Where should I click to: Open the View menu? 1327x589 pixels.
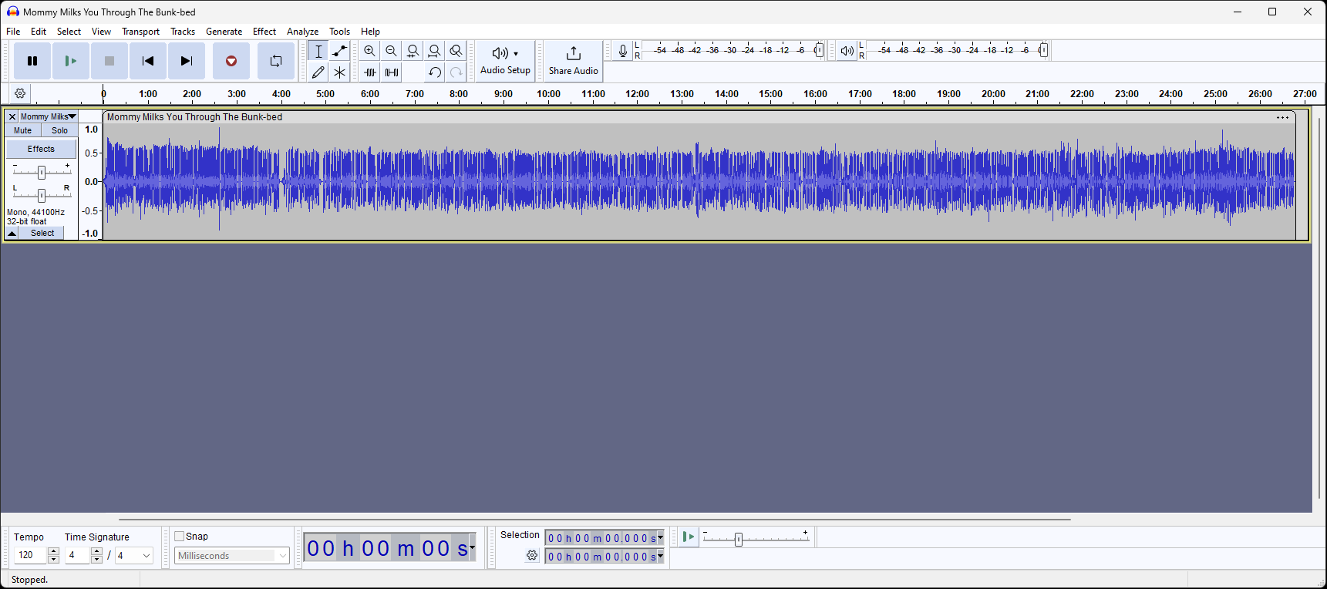click(101, 32)
